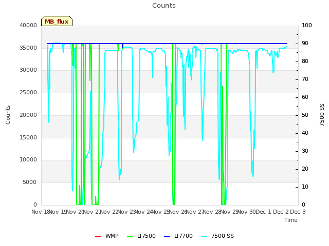This screenshot has width=329, height=246.
Task: Click the Nov 24 date tick
Action: point(143,212)
